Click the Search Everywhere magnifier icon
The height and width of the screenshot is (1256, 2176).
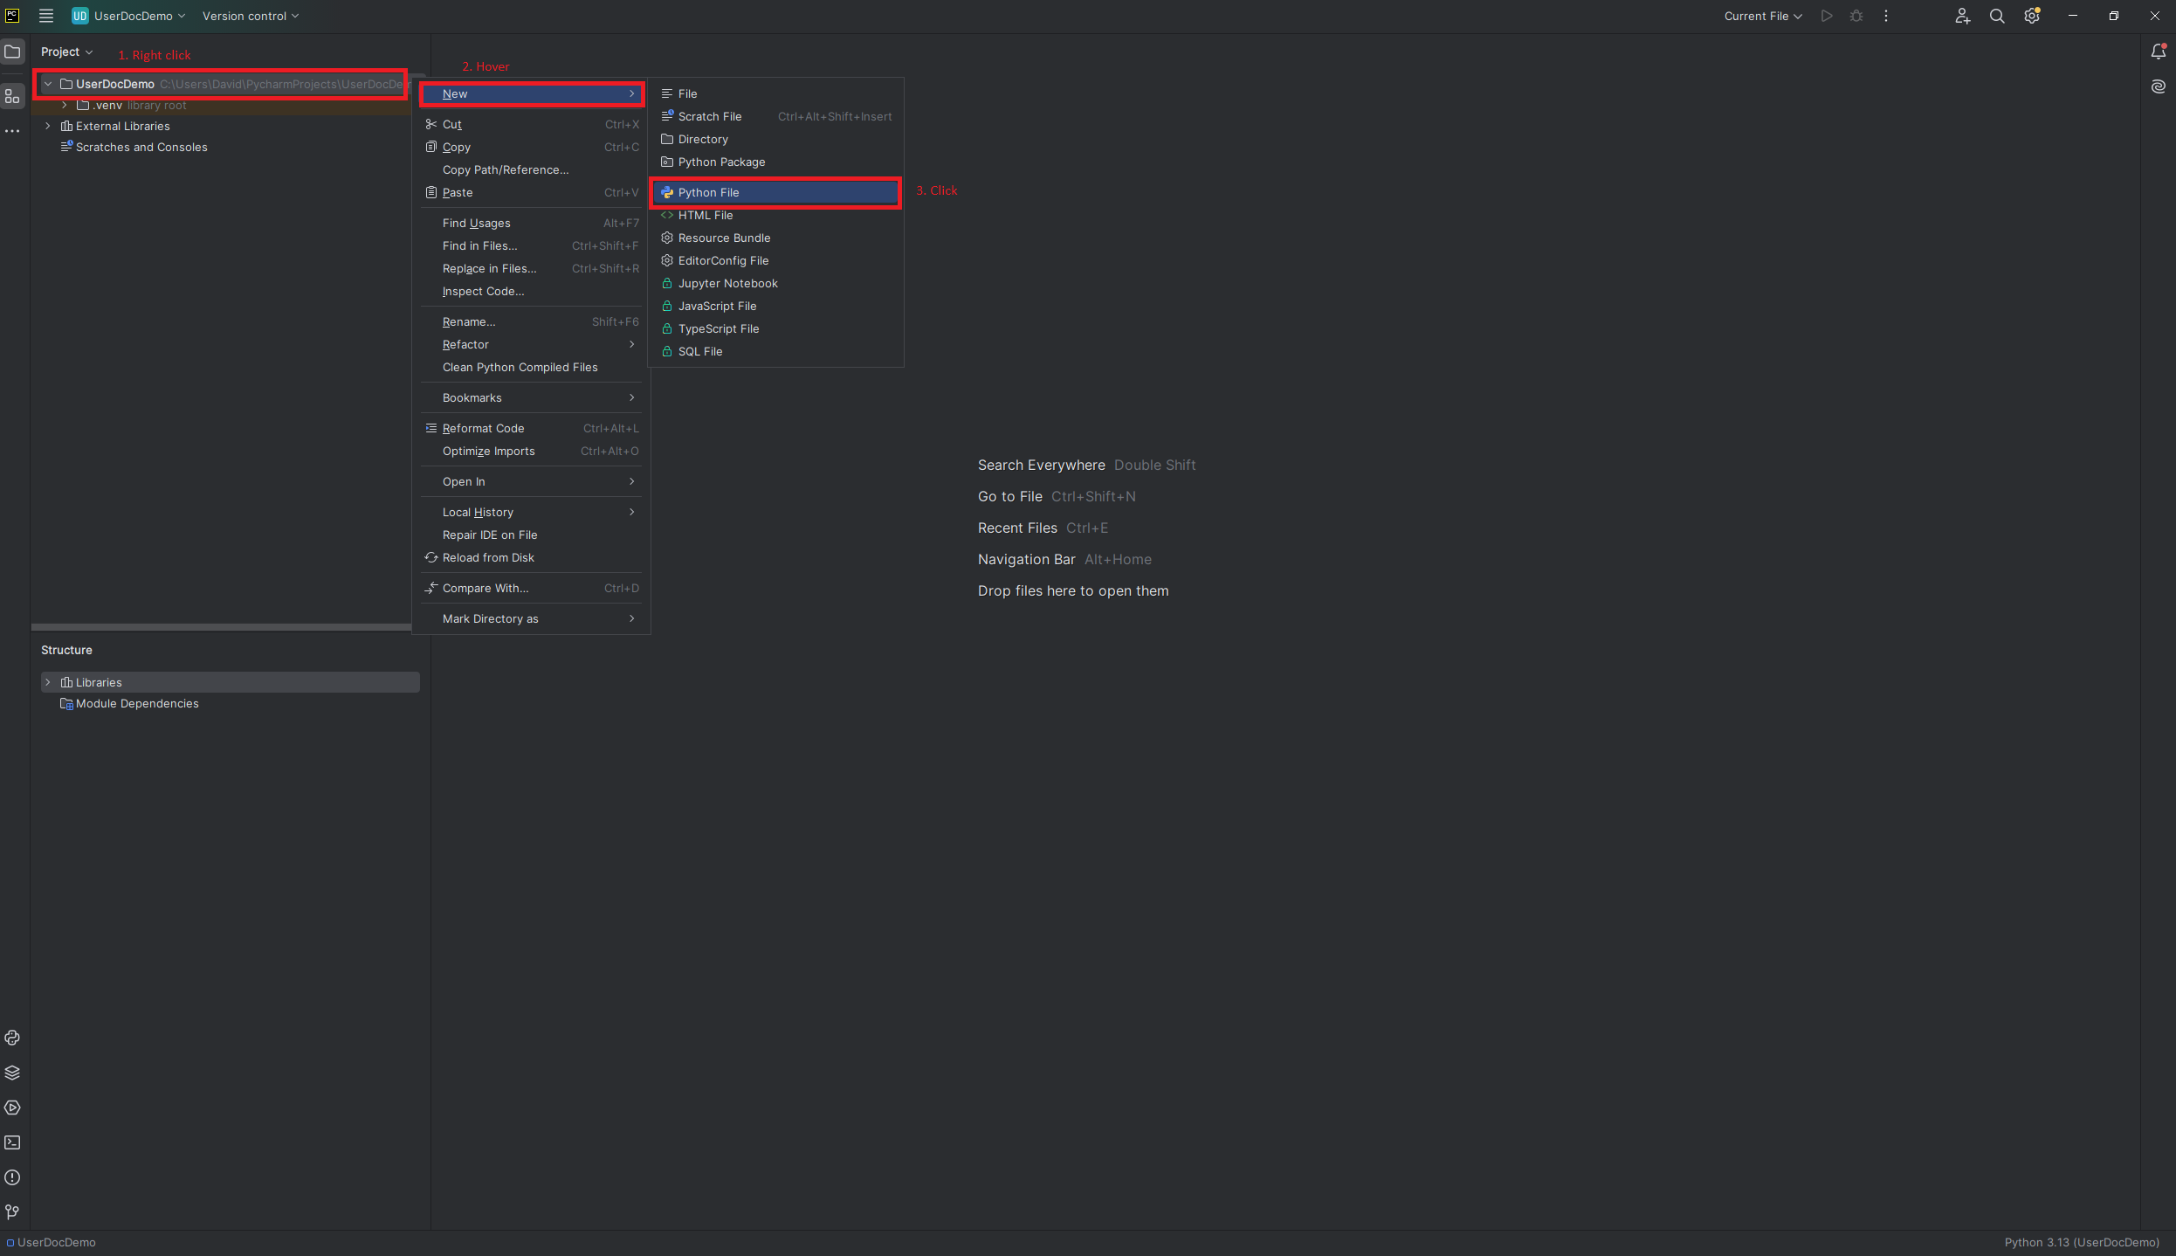[x=1997, y=16]
